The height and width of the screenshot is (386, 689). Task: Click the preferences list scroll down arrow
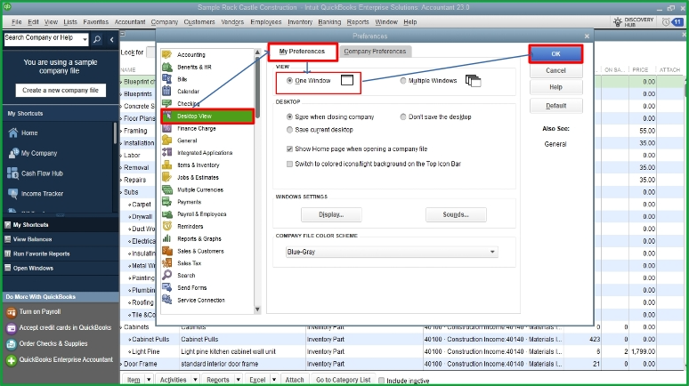pos(257,310)
